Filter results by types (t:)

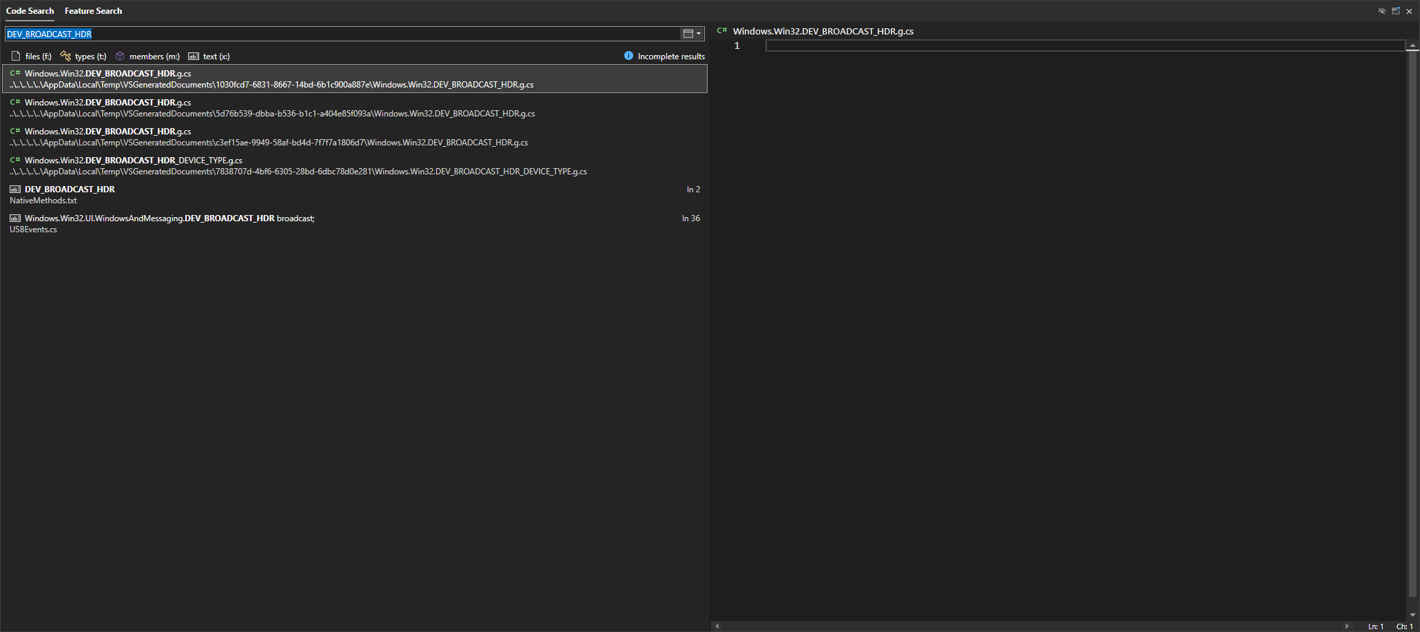83,57
